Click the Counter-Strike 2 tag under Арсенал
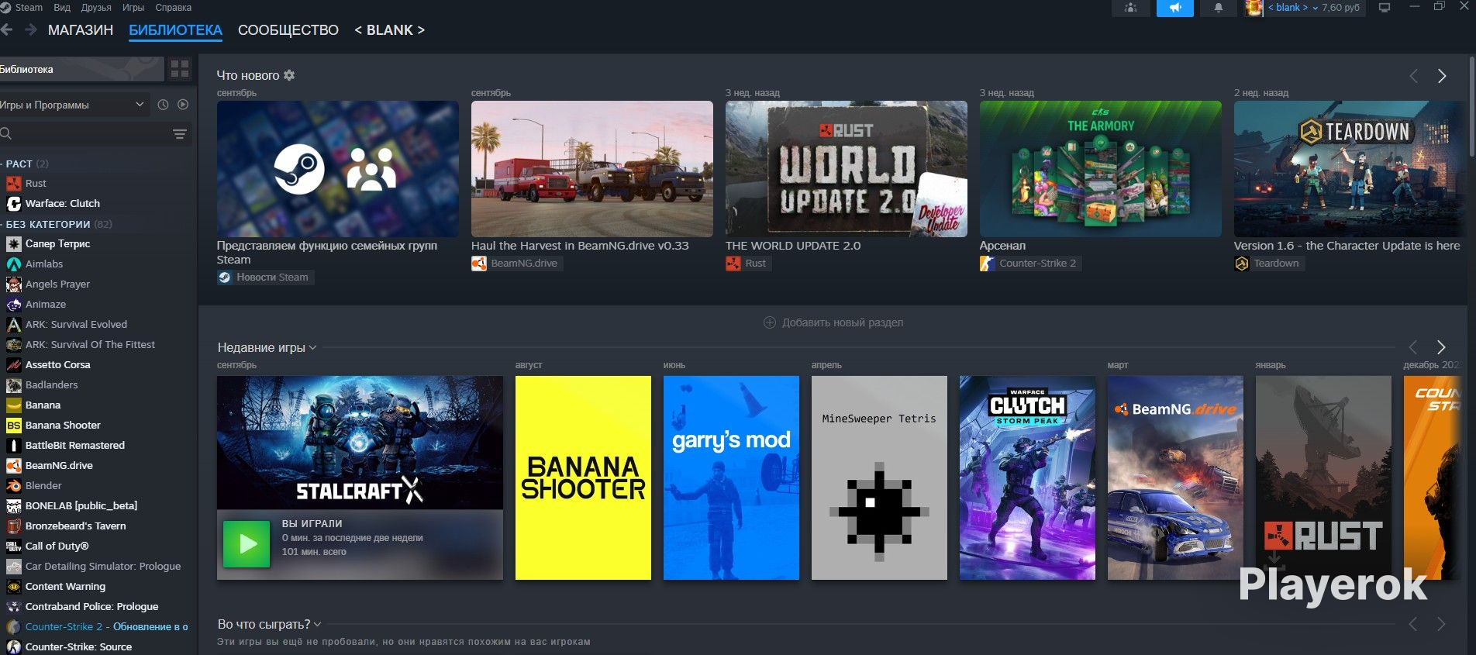Screen dimensions: 1476x655 [1030, 264]
